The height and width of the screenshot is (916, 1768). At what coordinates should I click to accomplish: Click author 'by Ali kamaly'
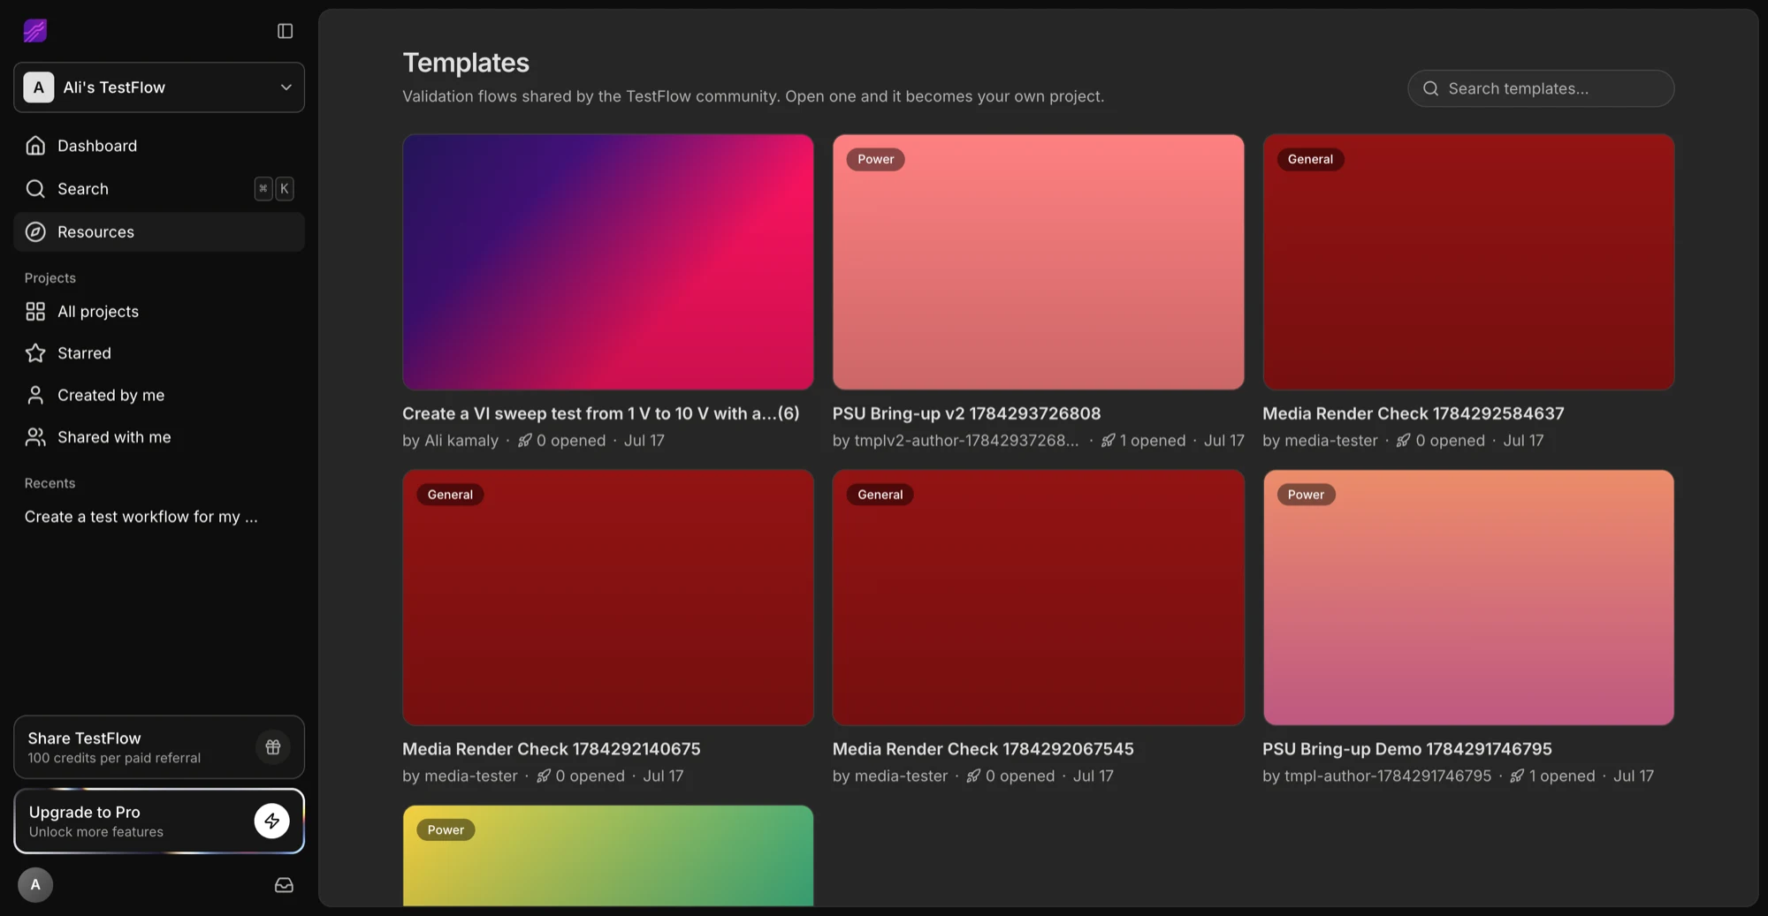tap(450, 441)
